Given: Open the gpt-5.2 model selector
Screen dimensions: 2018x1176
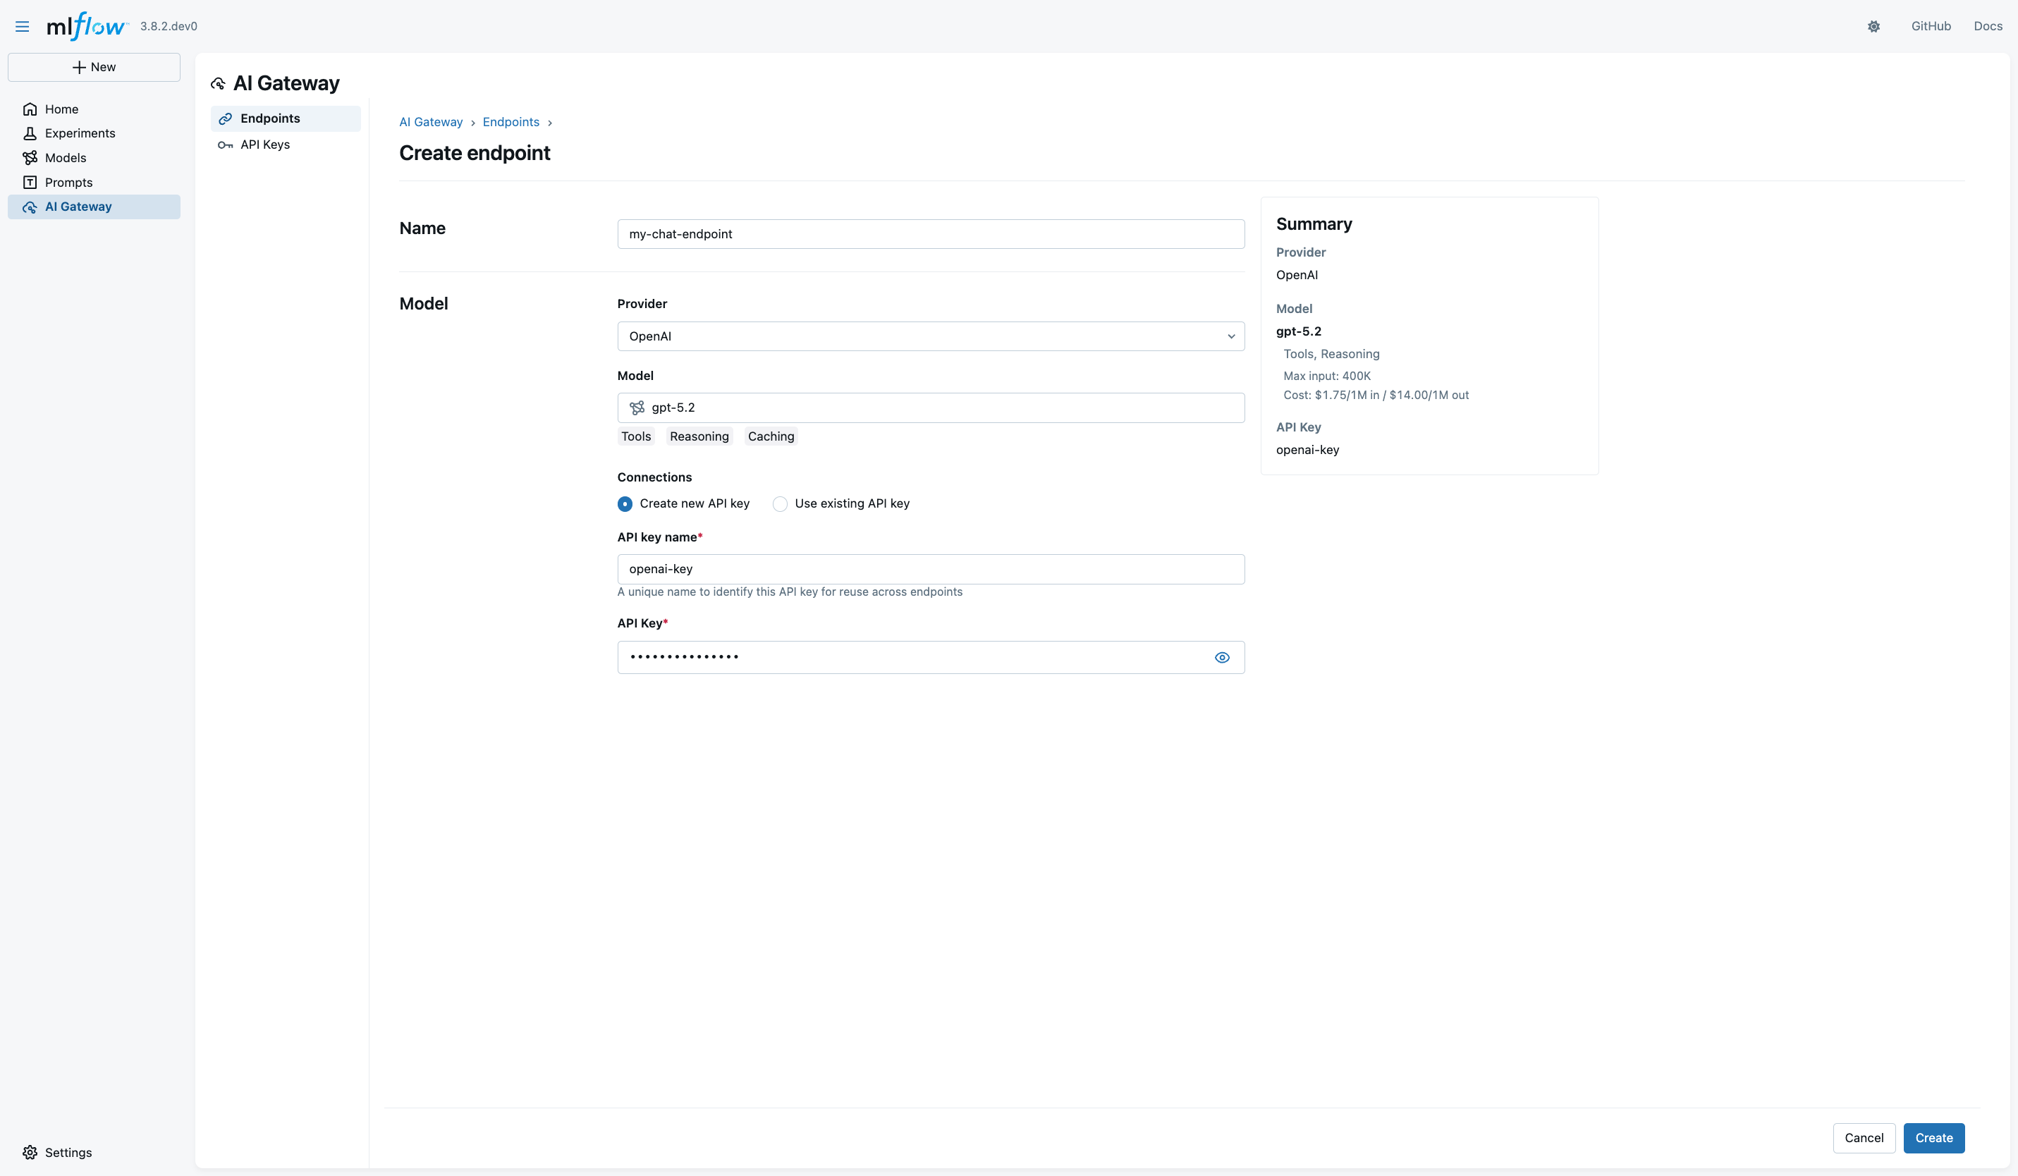Looking at the screenshot, I should [x=930, y=408].
